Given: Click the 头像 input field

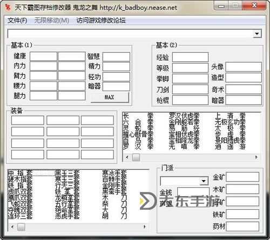Looking at the screenshot, I should 244,67.
